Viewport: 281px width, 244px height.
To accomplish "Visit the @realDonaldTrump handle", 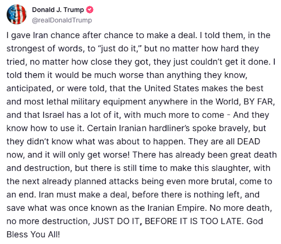I will click(62, 20).
